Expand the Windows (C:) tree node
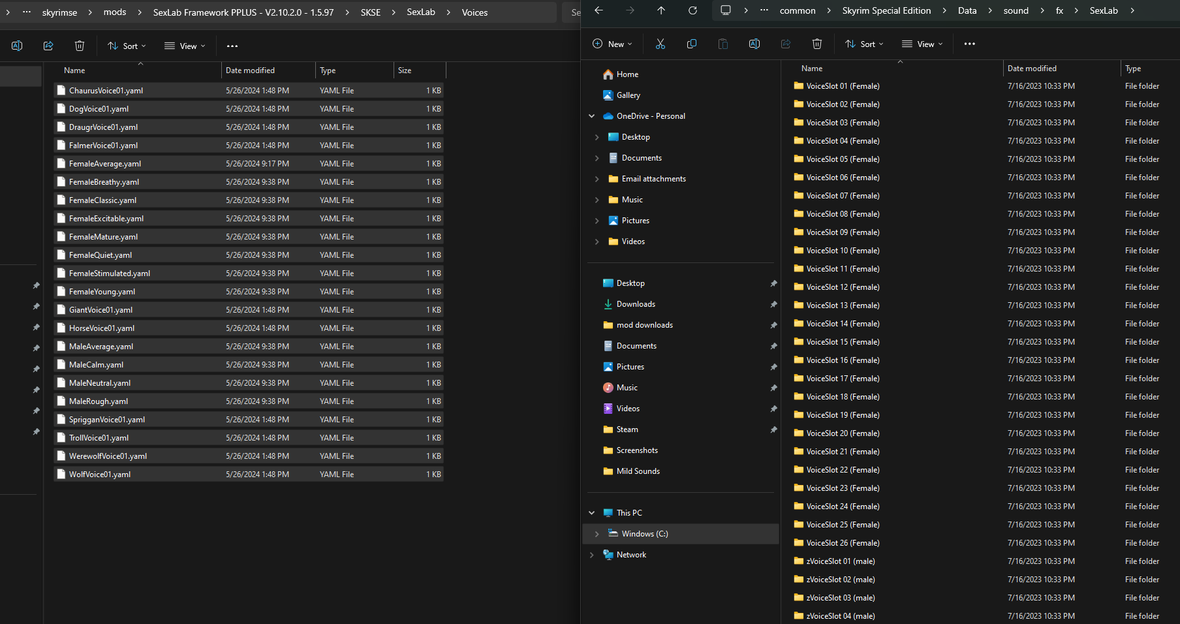This screenshot has height=624, width=1180. pos(597,534)
